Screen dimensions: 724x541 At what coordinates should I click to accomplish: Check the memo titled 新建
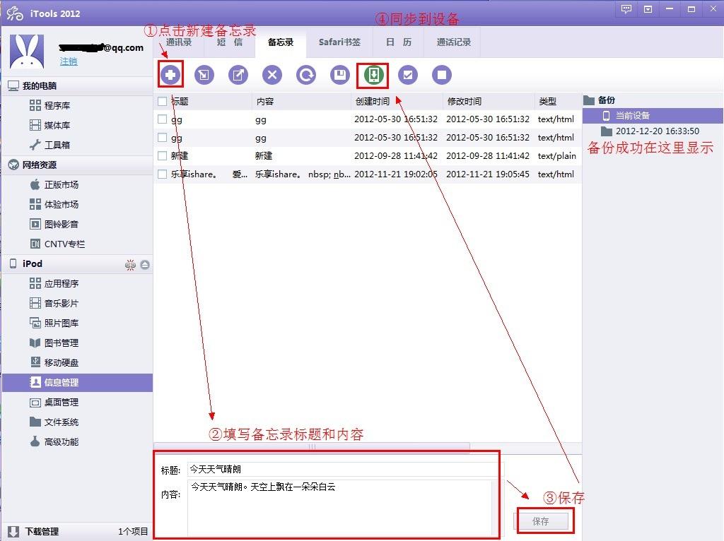tap(162, 155)
